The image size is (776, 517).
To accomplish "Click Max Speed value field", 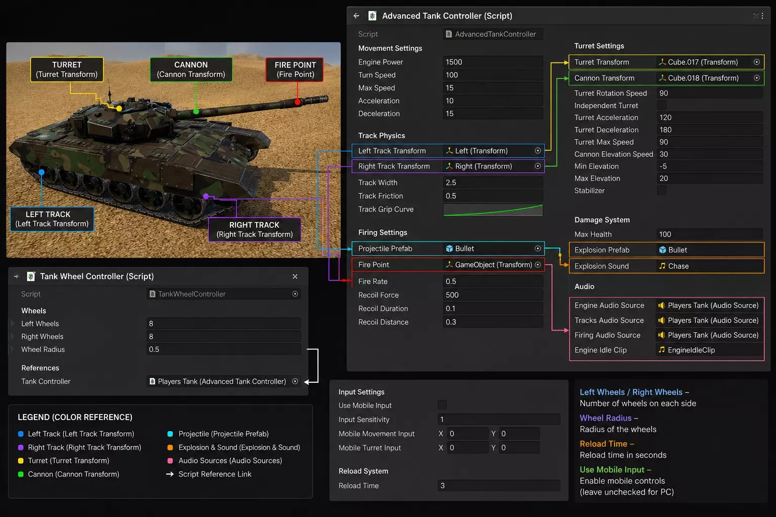I will click(x=493, y=88).
